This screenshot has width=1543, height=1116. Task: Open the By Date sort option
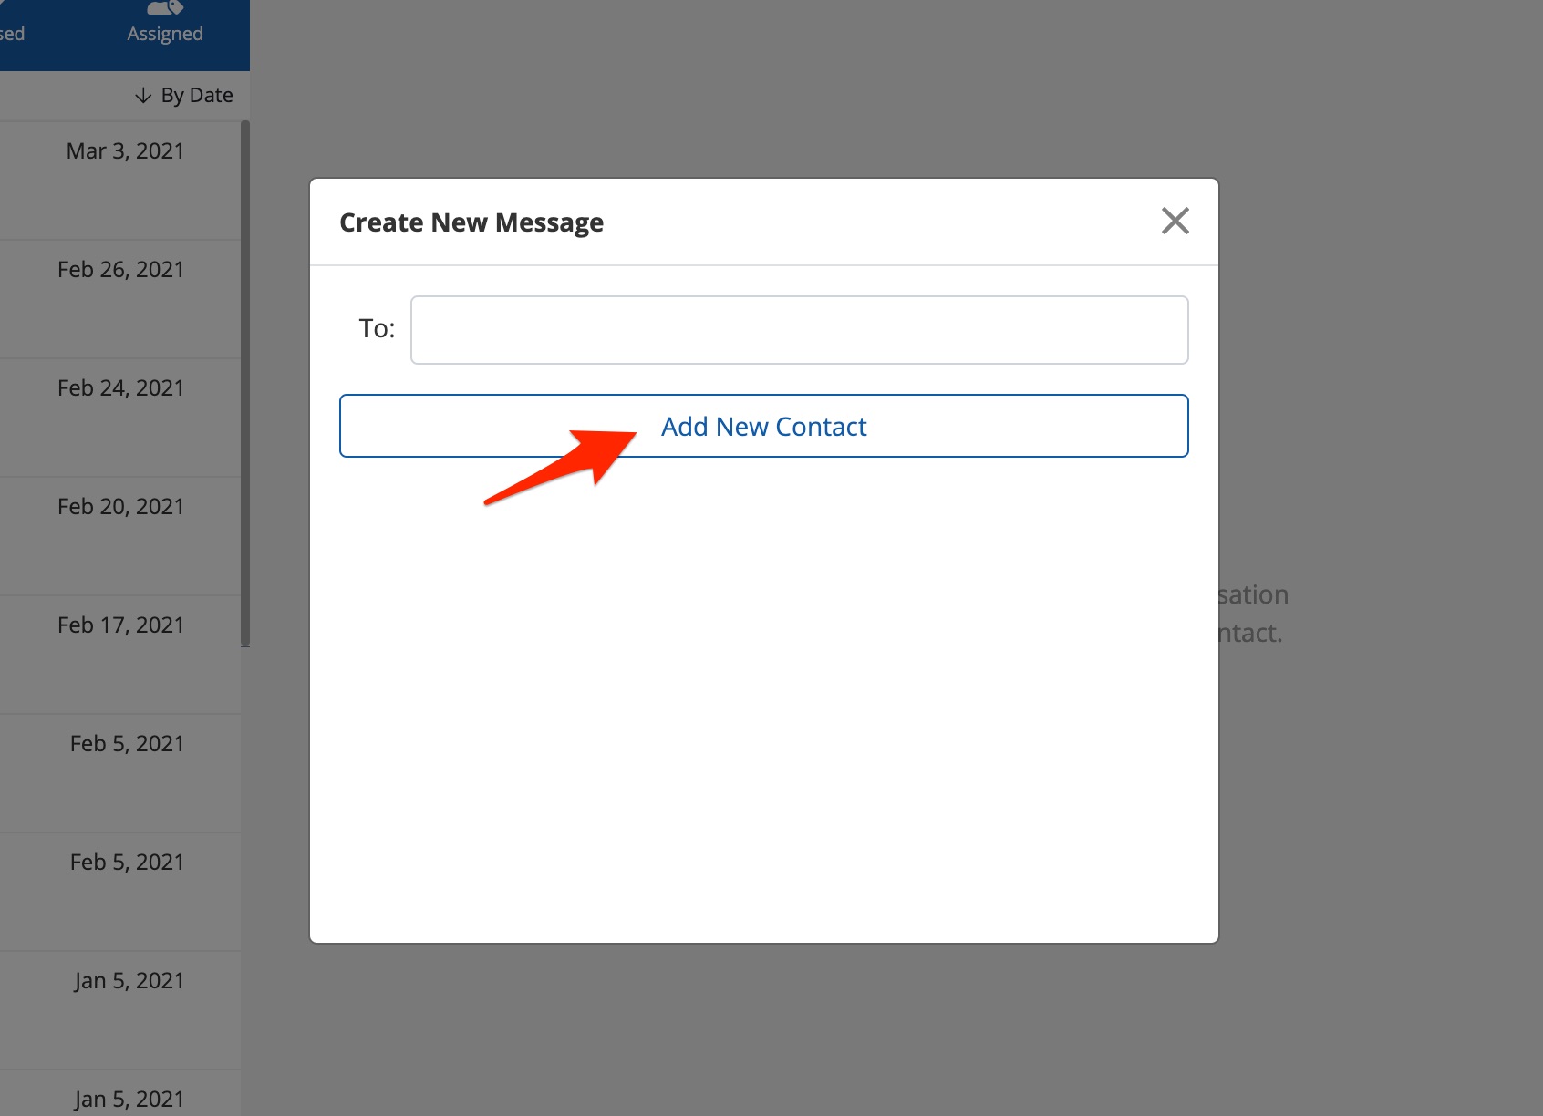196,96
